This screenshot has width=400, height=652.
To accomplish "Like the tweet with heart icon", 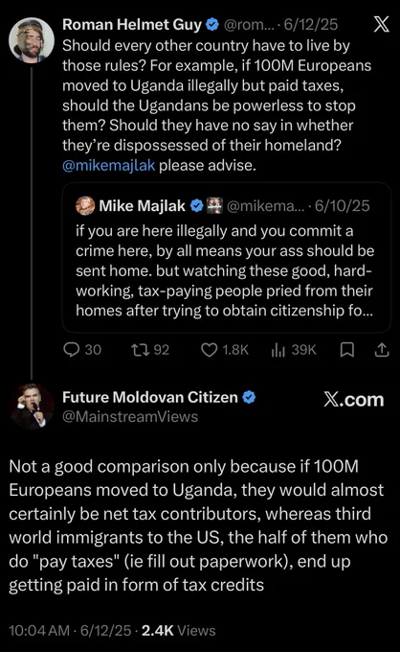I will click(x=210, y=350).
